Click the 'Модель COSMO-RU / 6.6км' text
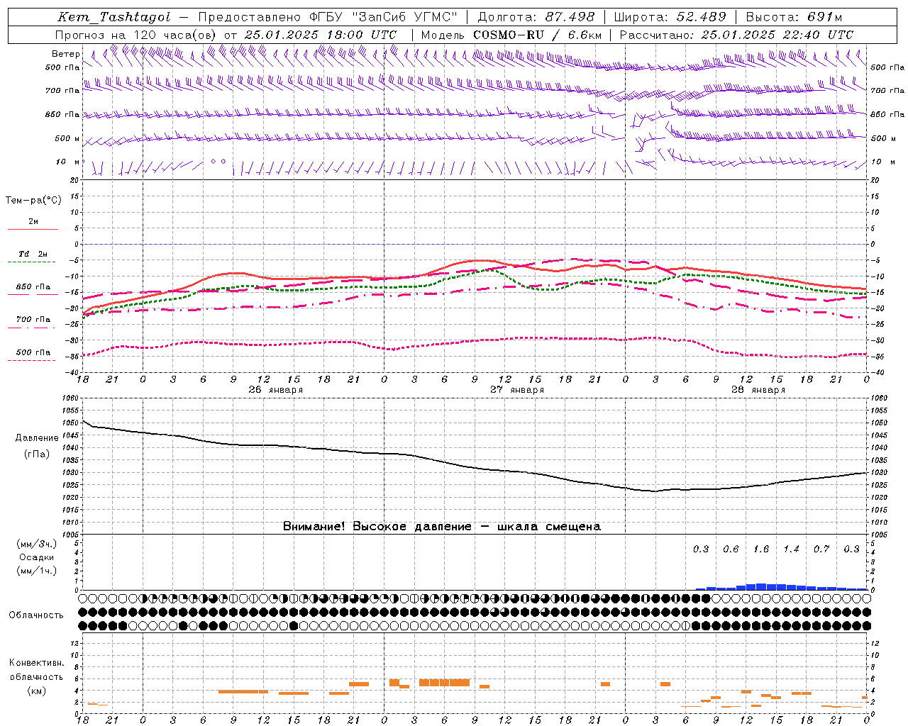 coord(511,35)
